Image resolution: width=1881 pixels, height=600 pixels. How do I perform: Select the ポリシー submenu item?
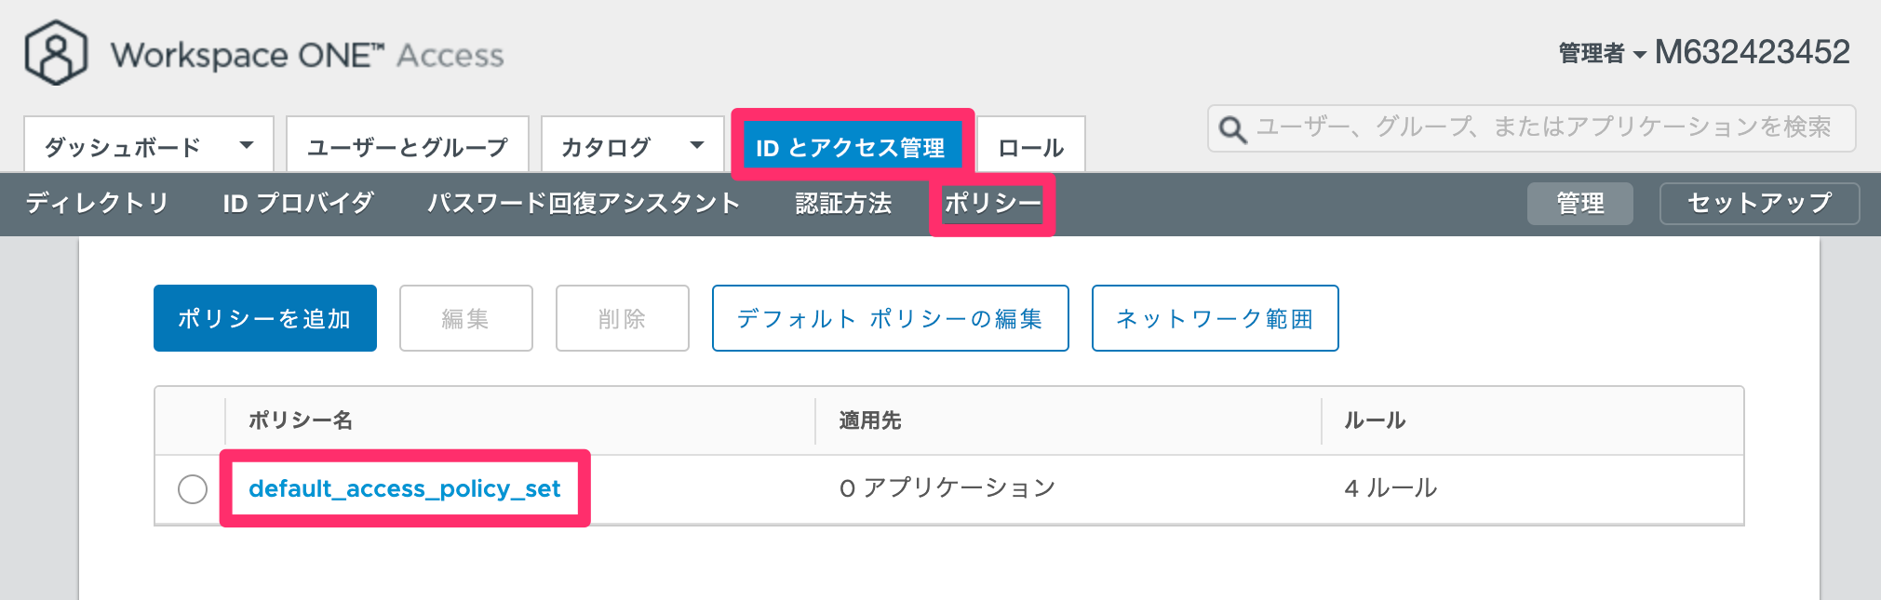(x=993, y=203)
